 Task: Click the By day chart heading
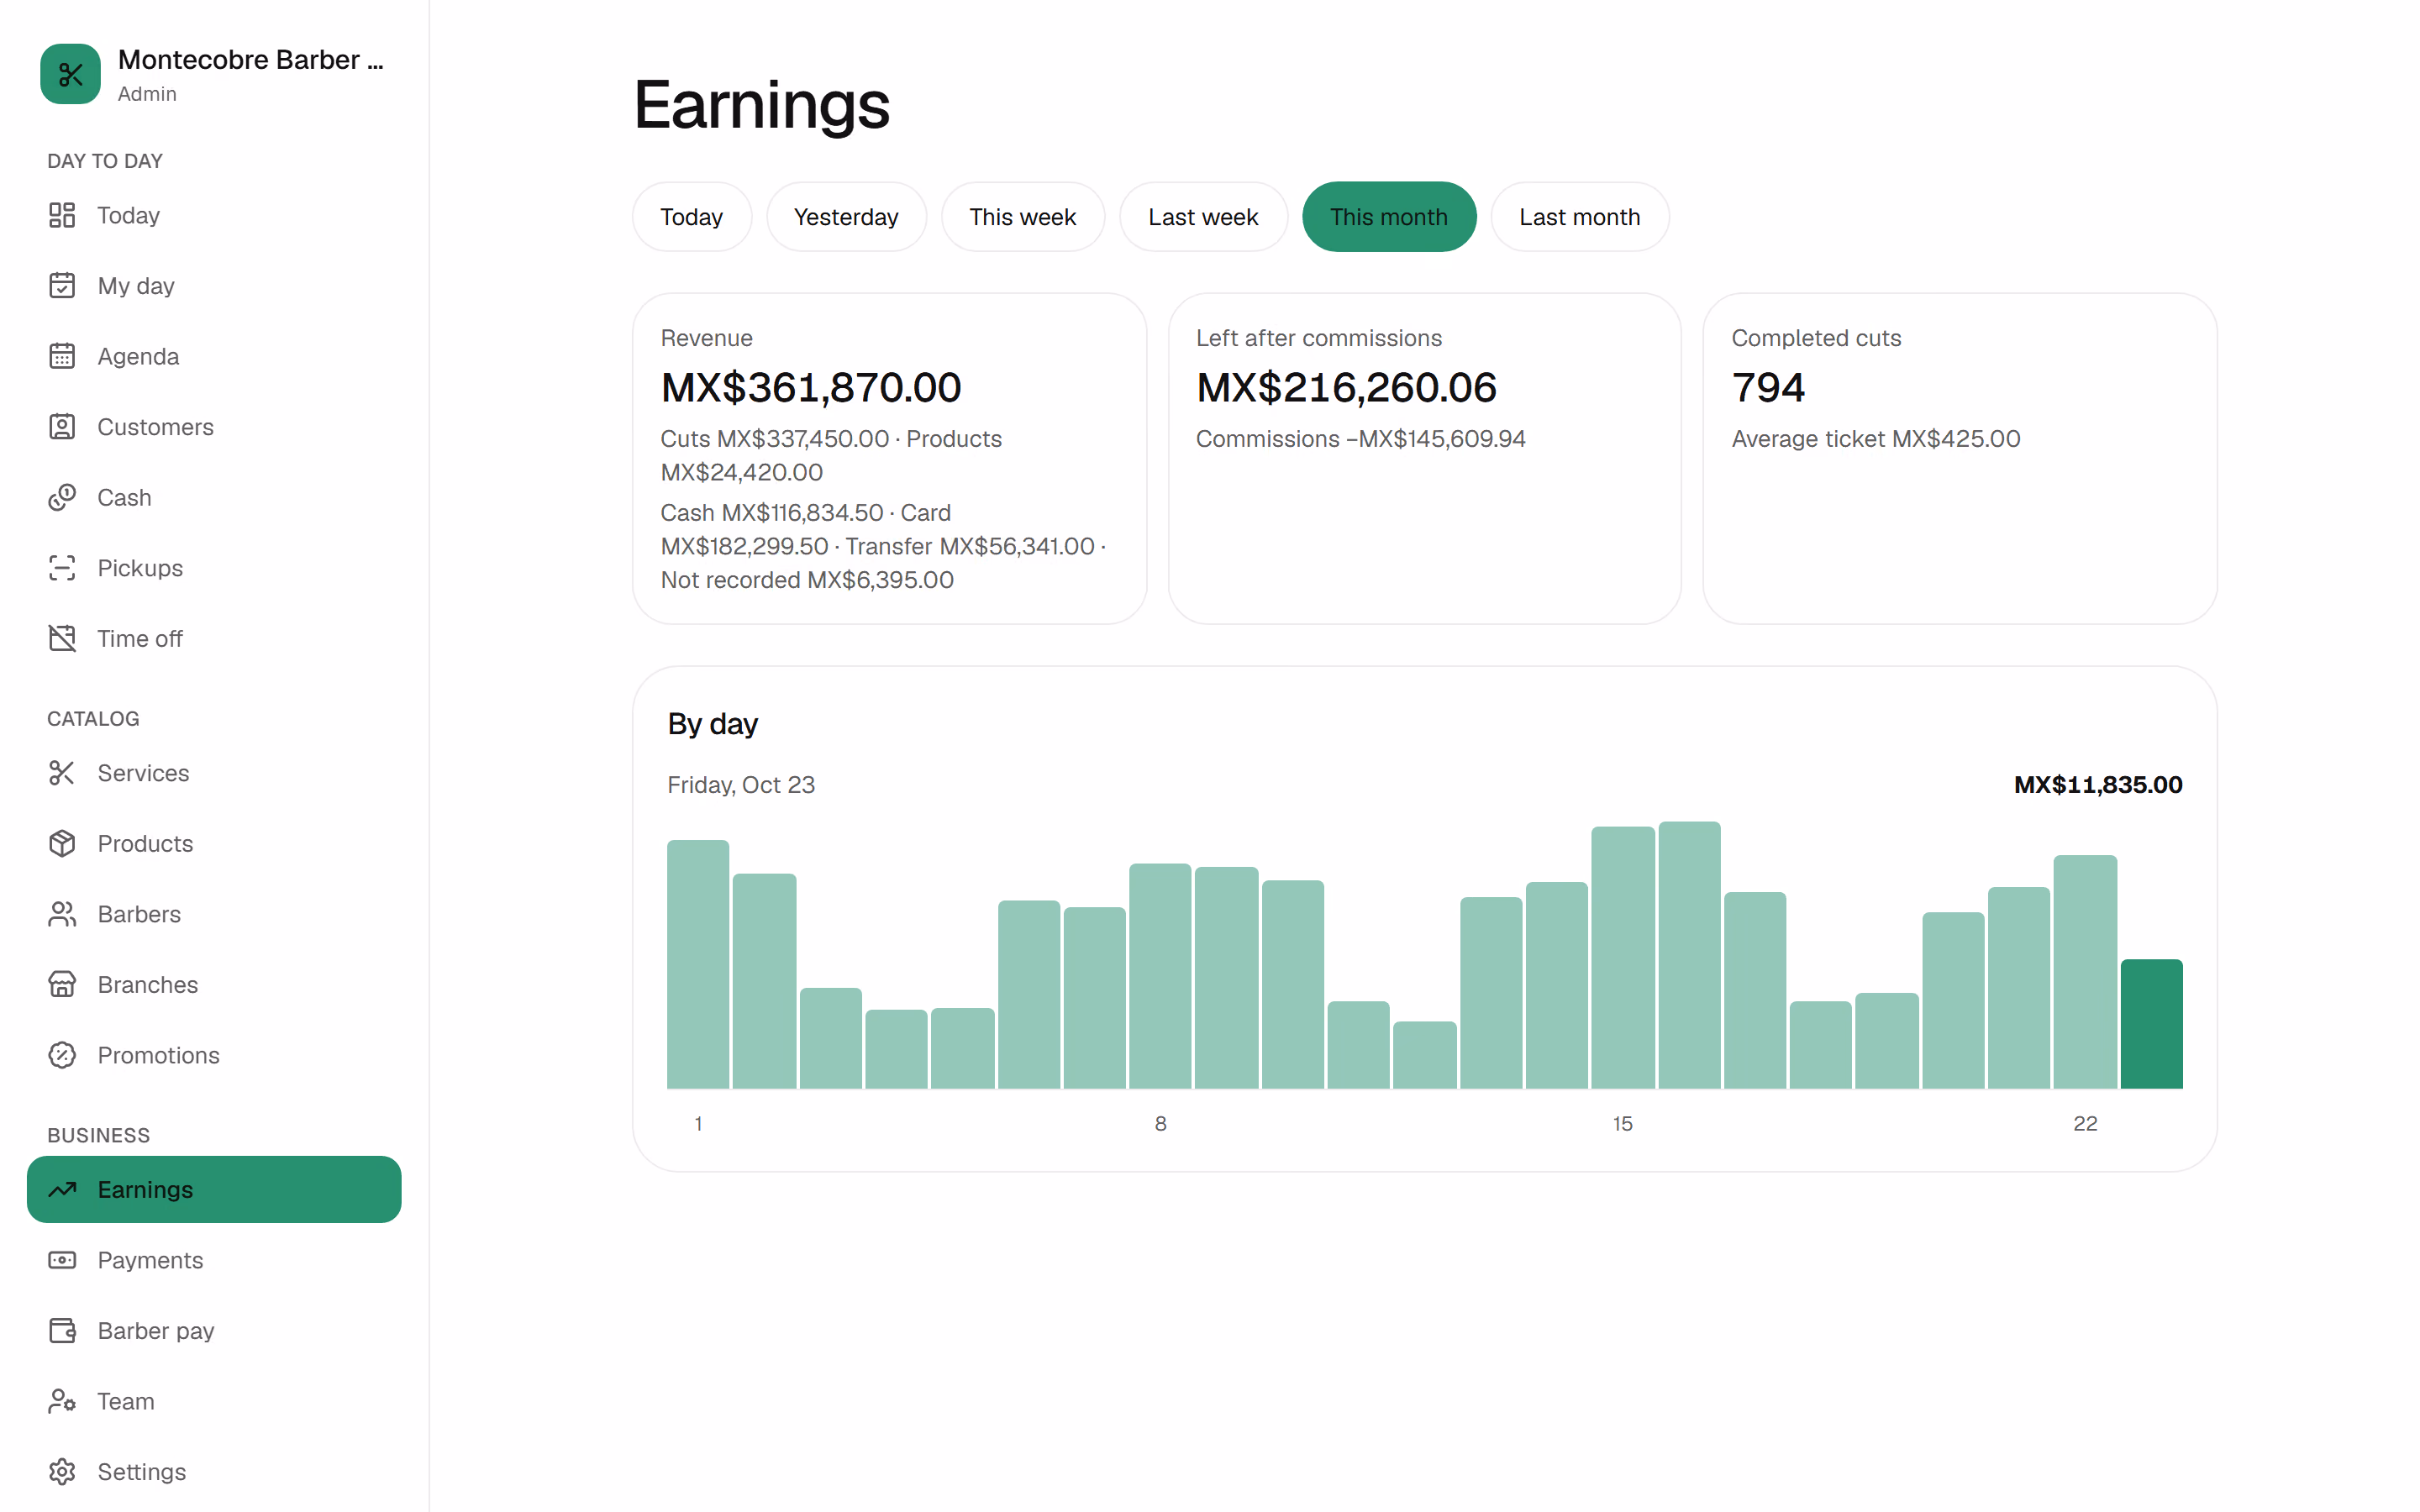[x=713, y=724]
